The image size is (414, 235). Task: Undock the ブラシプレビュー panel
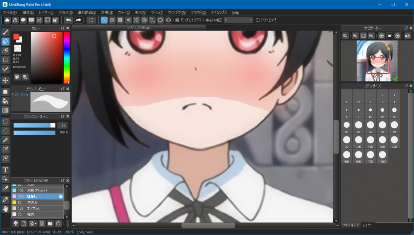click(63, 89)
